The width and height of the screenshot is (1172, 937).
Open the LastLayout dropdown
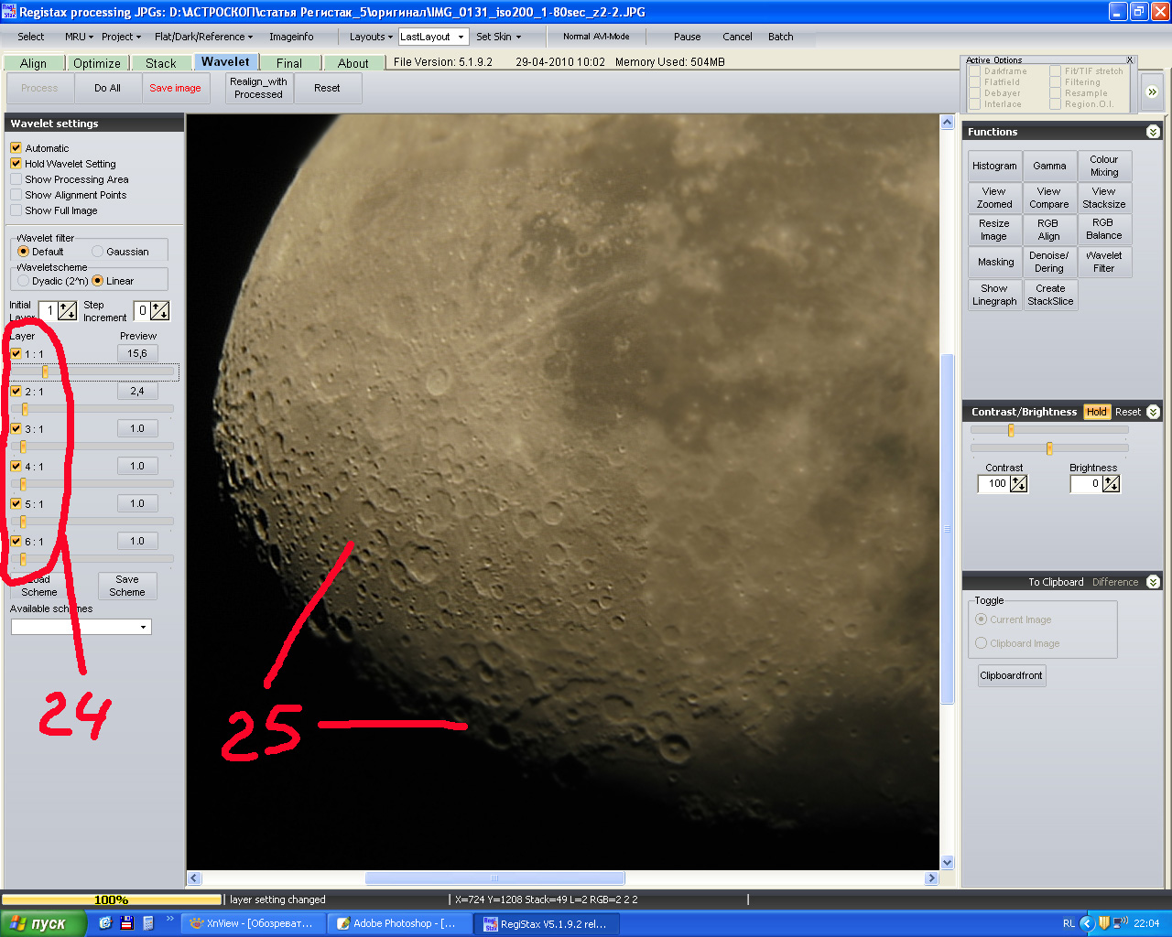461,37
